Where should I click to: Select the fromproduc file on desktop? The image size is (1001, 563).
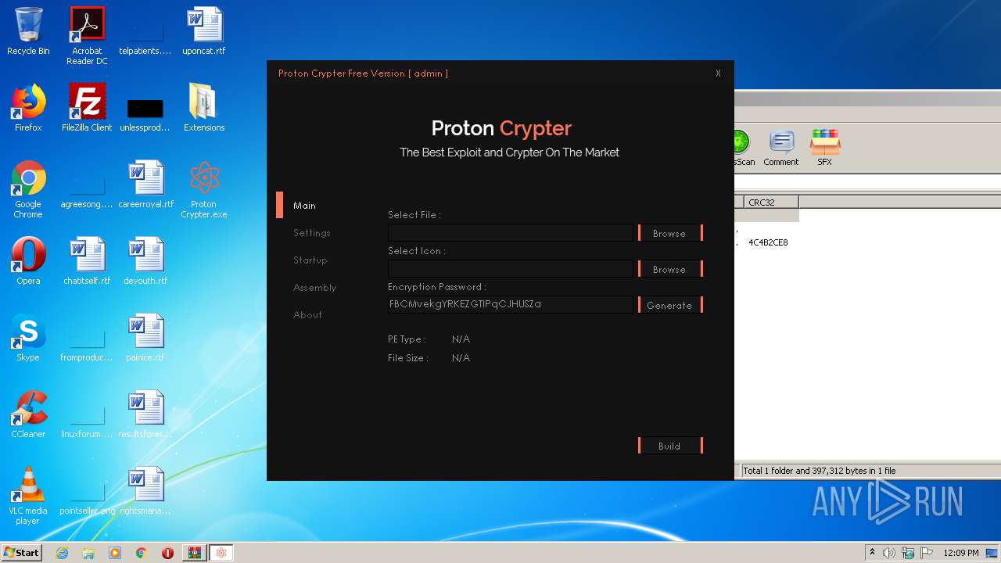[87, 344]
